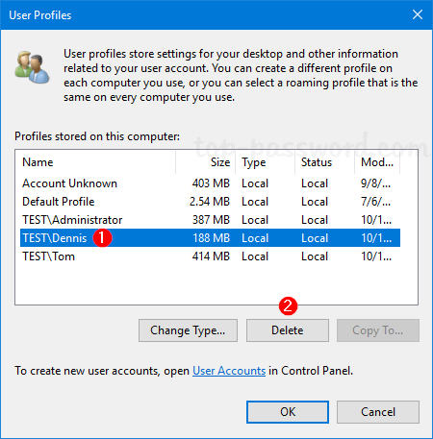Select the Account Unknown profile
Screen dimensions: 433x439
click(x=210, y=183)
